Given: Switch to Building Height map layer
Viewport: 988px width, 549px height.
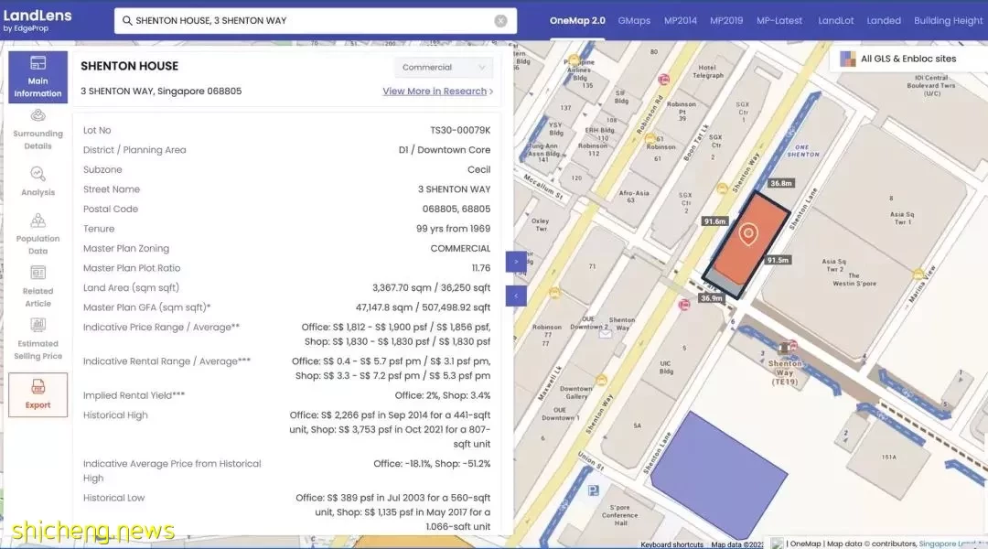Looking at the screenshot, I should 949,21.
